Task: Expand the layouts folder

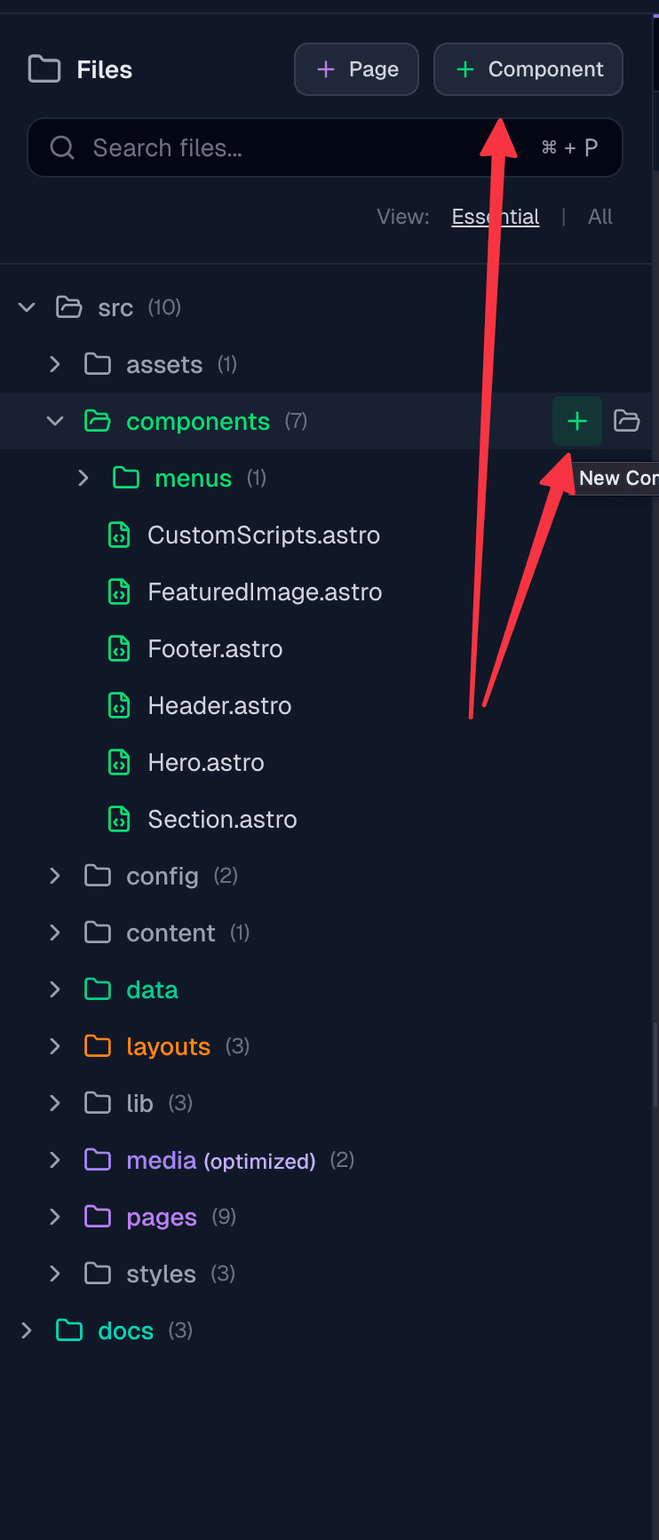Action: pyautogui.click(x=54, y=1046)
